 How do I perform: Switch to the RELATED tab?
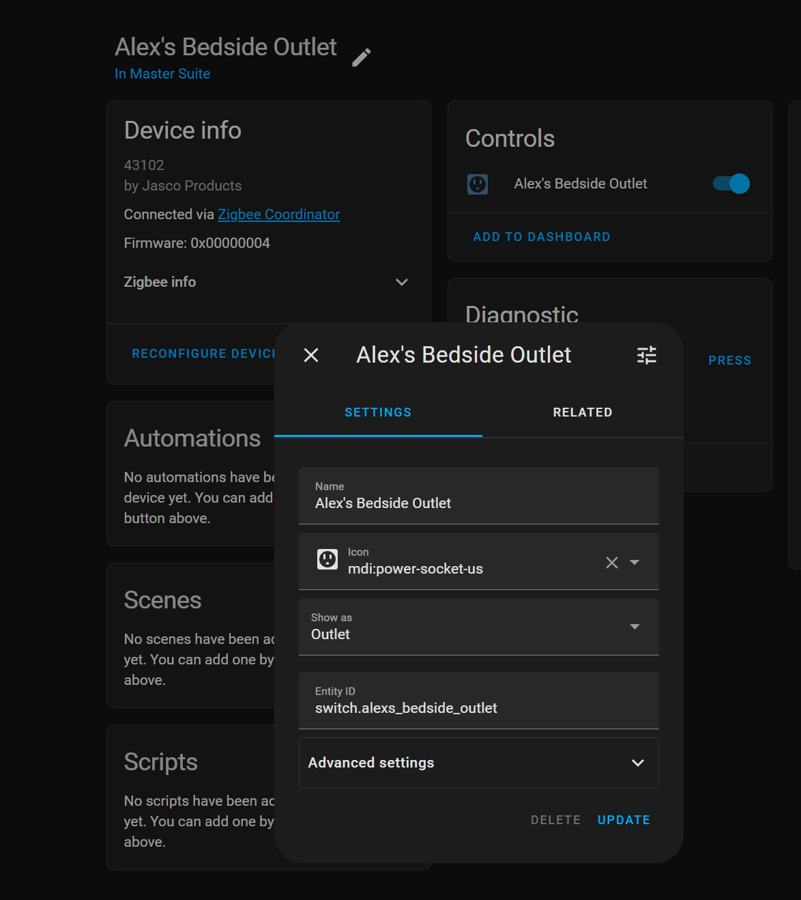pos(582,412)
